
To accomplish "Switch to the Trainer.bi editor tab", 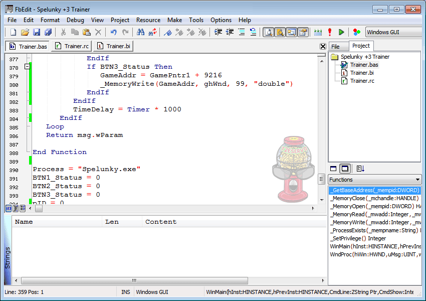I will (113, 45).
